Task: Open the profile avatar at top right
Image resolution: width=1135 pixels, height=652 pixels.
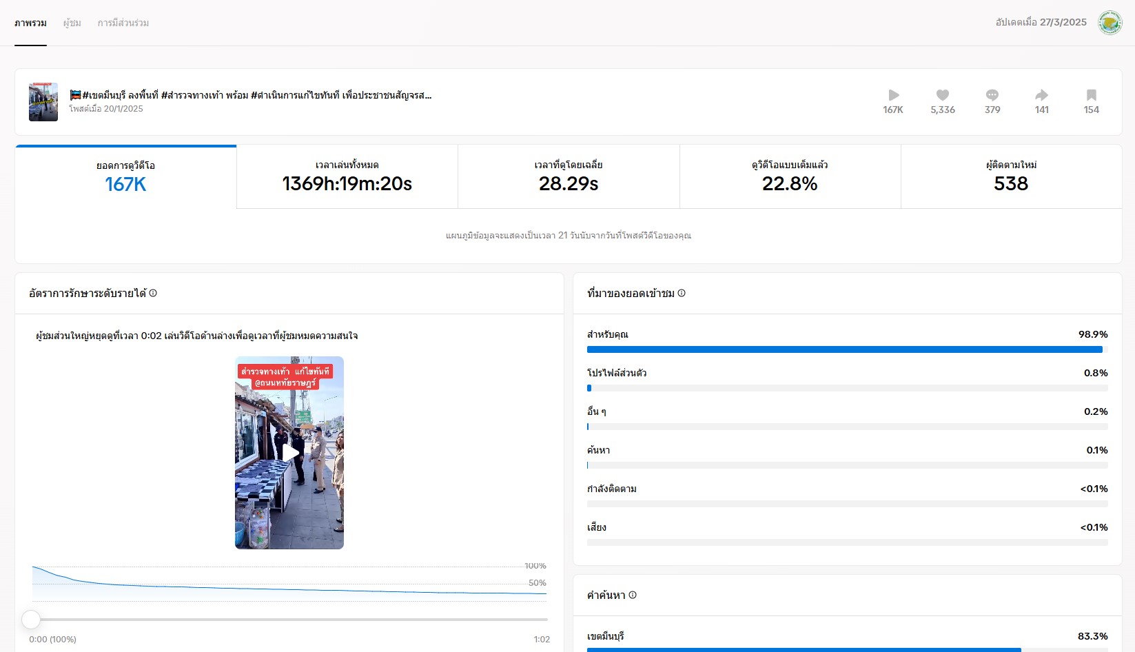Action: [1110, 23]
